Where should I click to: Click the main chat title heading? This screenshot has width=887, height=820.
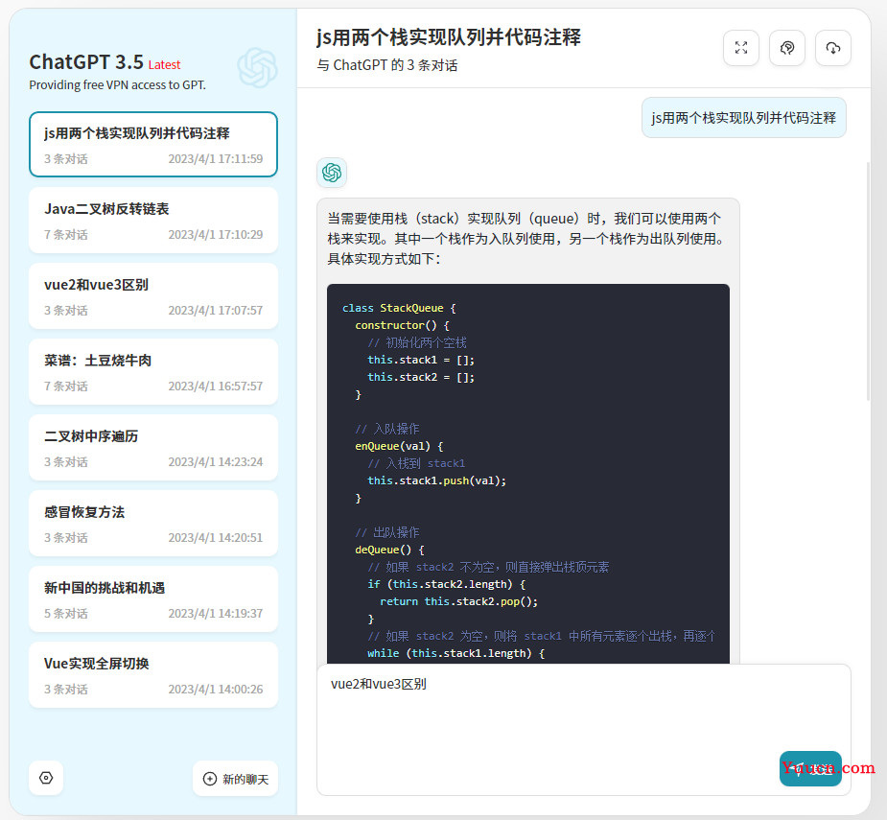pyautogui.click(x=449, y=37)
